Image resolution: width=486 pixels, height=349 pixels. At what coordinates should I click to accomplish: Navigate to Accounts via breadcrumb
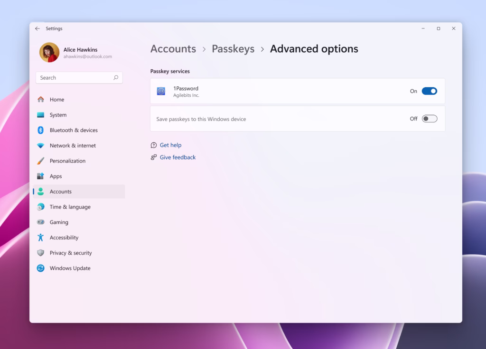coord(173,49)
